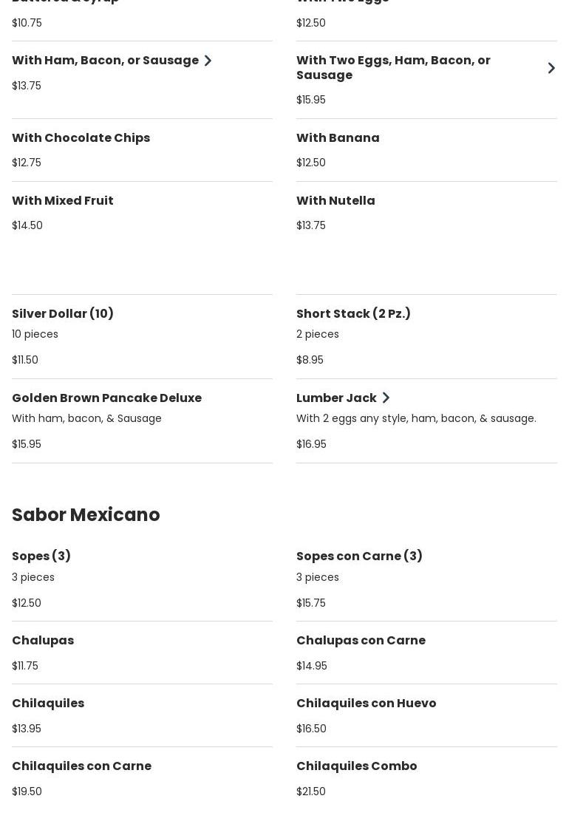The height and width of the screenshot is (824, 569).
Task: Open the Chalupas item
Action: click(x=43, y=641)
